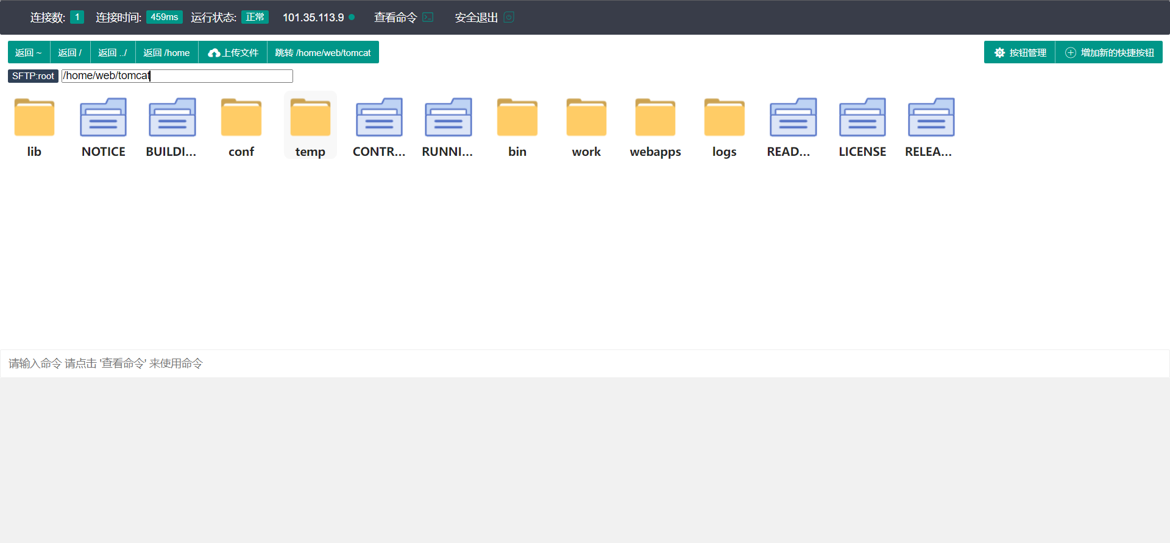Open the work folder icon
The image size is (1170, 543).
coord(586,117)
